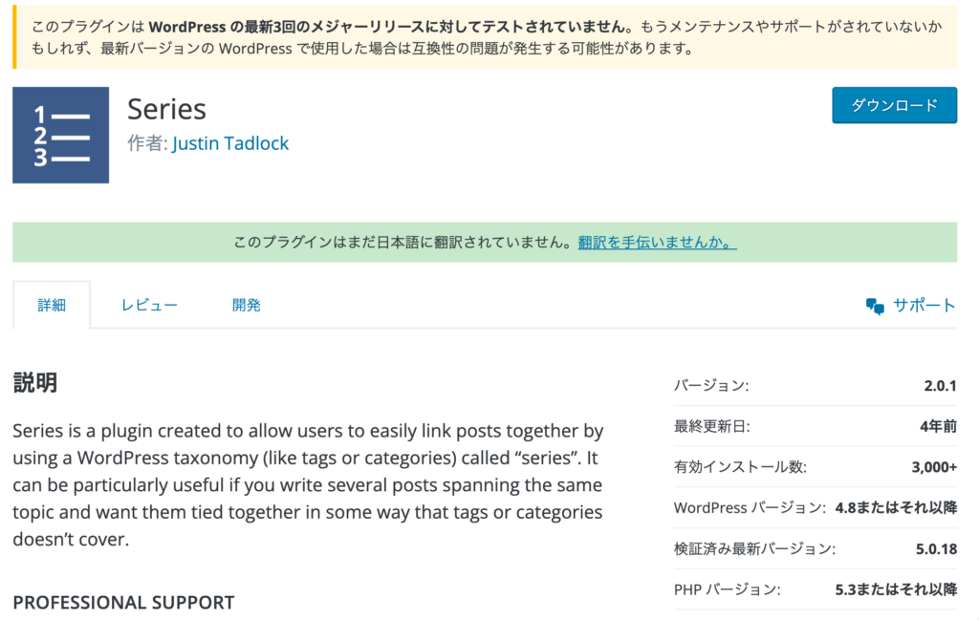Click the Series plugin numbered-list icon

(60, 135)
